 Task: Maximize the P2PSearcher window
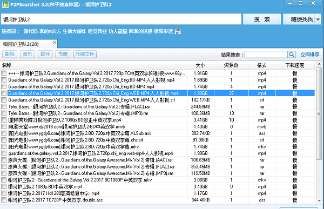point(300,3)
